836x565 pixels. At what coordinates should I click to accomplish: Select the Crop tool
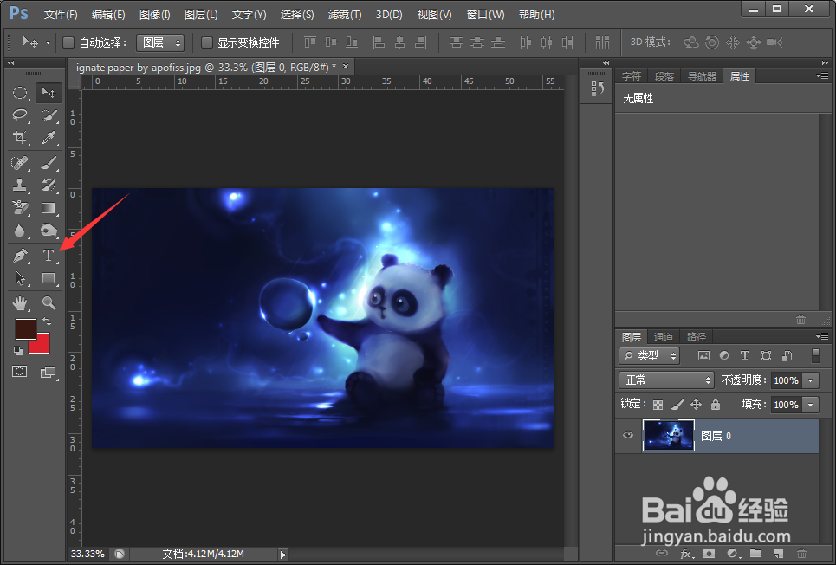[x=20, y=138]
